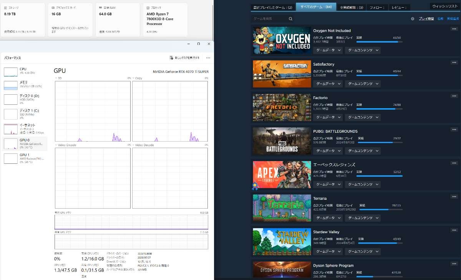Open the three-dot menu for Satisfactory
The image size is (461, 280).
pos(454,63)
